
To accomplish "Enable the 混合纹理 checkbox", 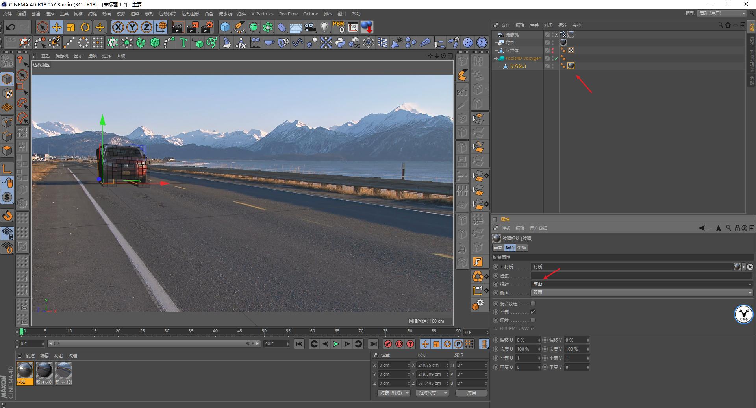I will pos(533,304).
